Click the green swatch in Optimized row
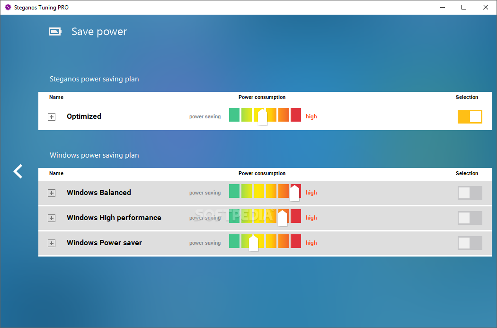The image size is (497, 328). (234, 115)
